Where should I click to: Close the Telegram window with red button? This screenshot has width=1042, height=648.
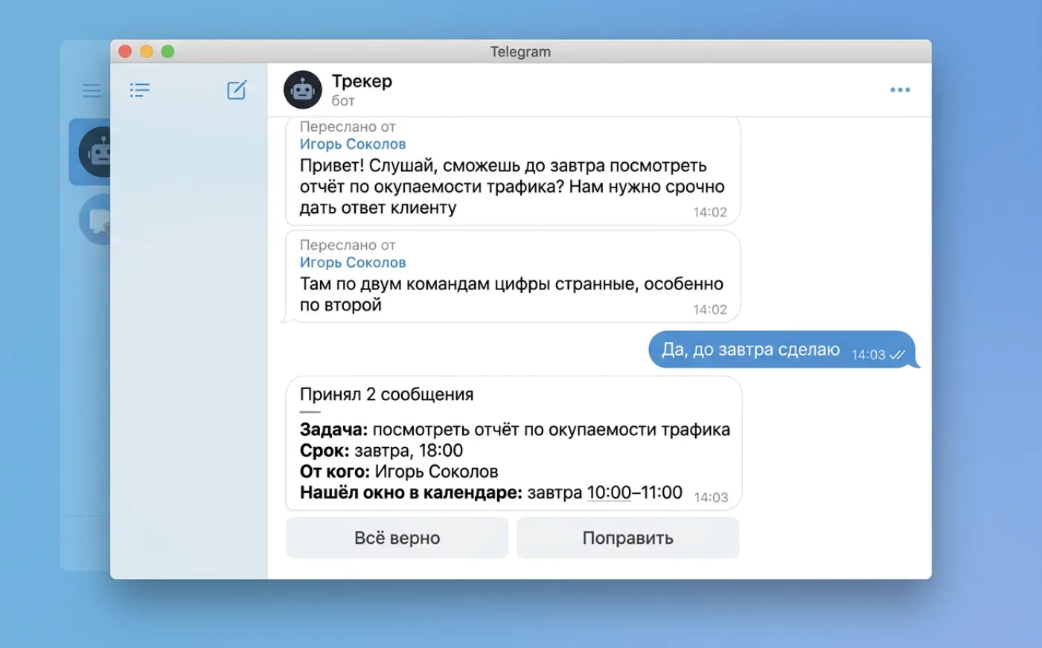tap(125, 51)
